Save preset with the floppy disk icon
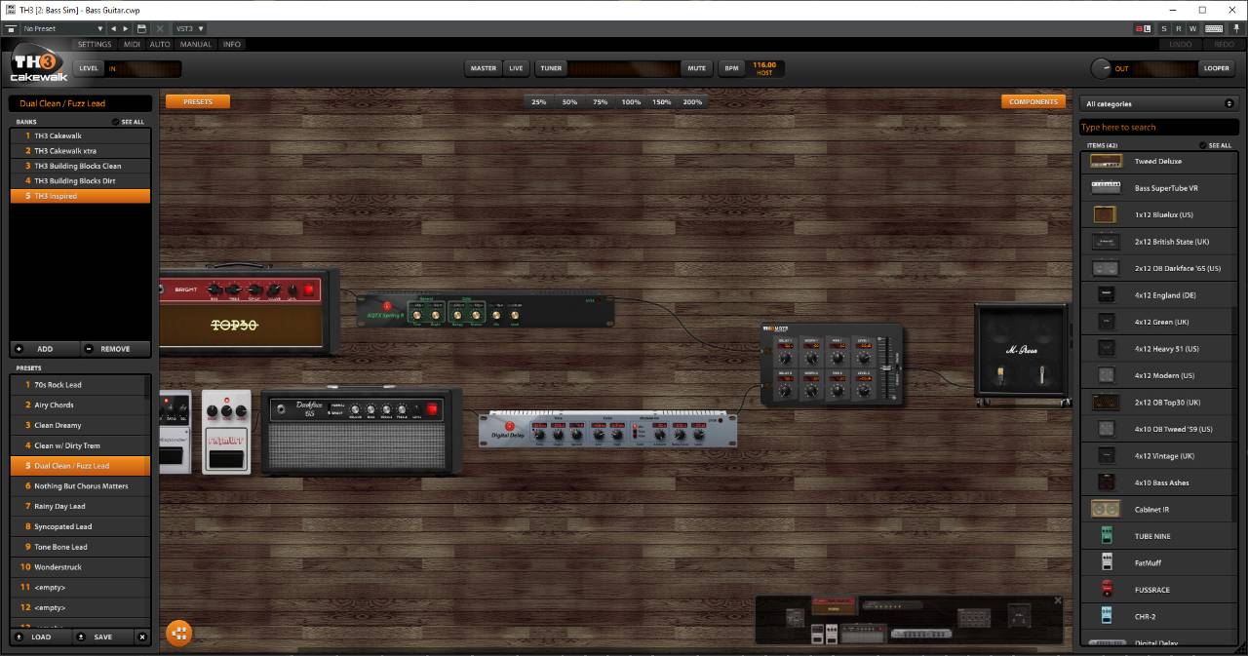 coord(141,29)
